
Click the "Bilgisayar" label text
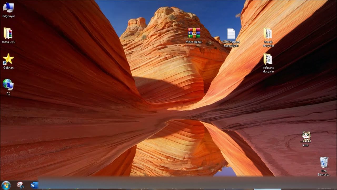pyautogui.click(x=8, y=16)
